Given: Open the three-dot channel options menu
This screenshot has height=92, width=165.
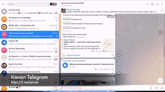Looking at the screenshot, I should click(x=162, y=4).
